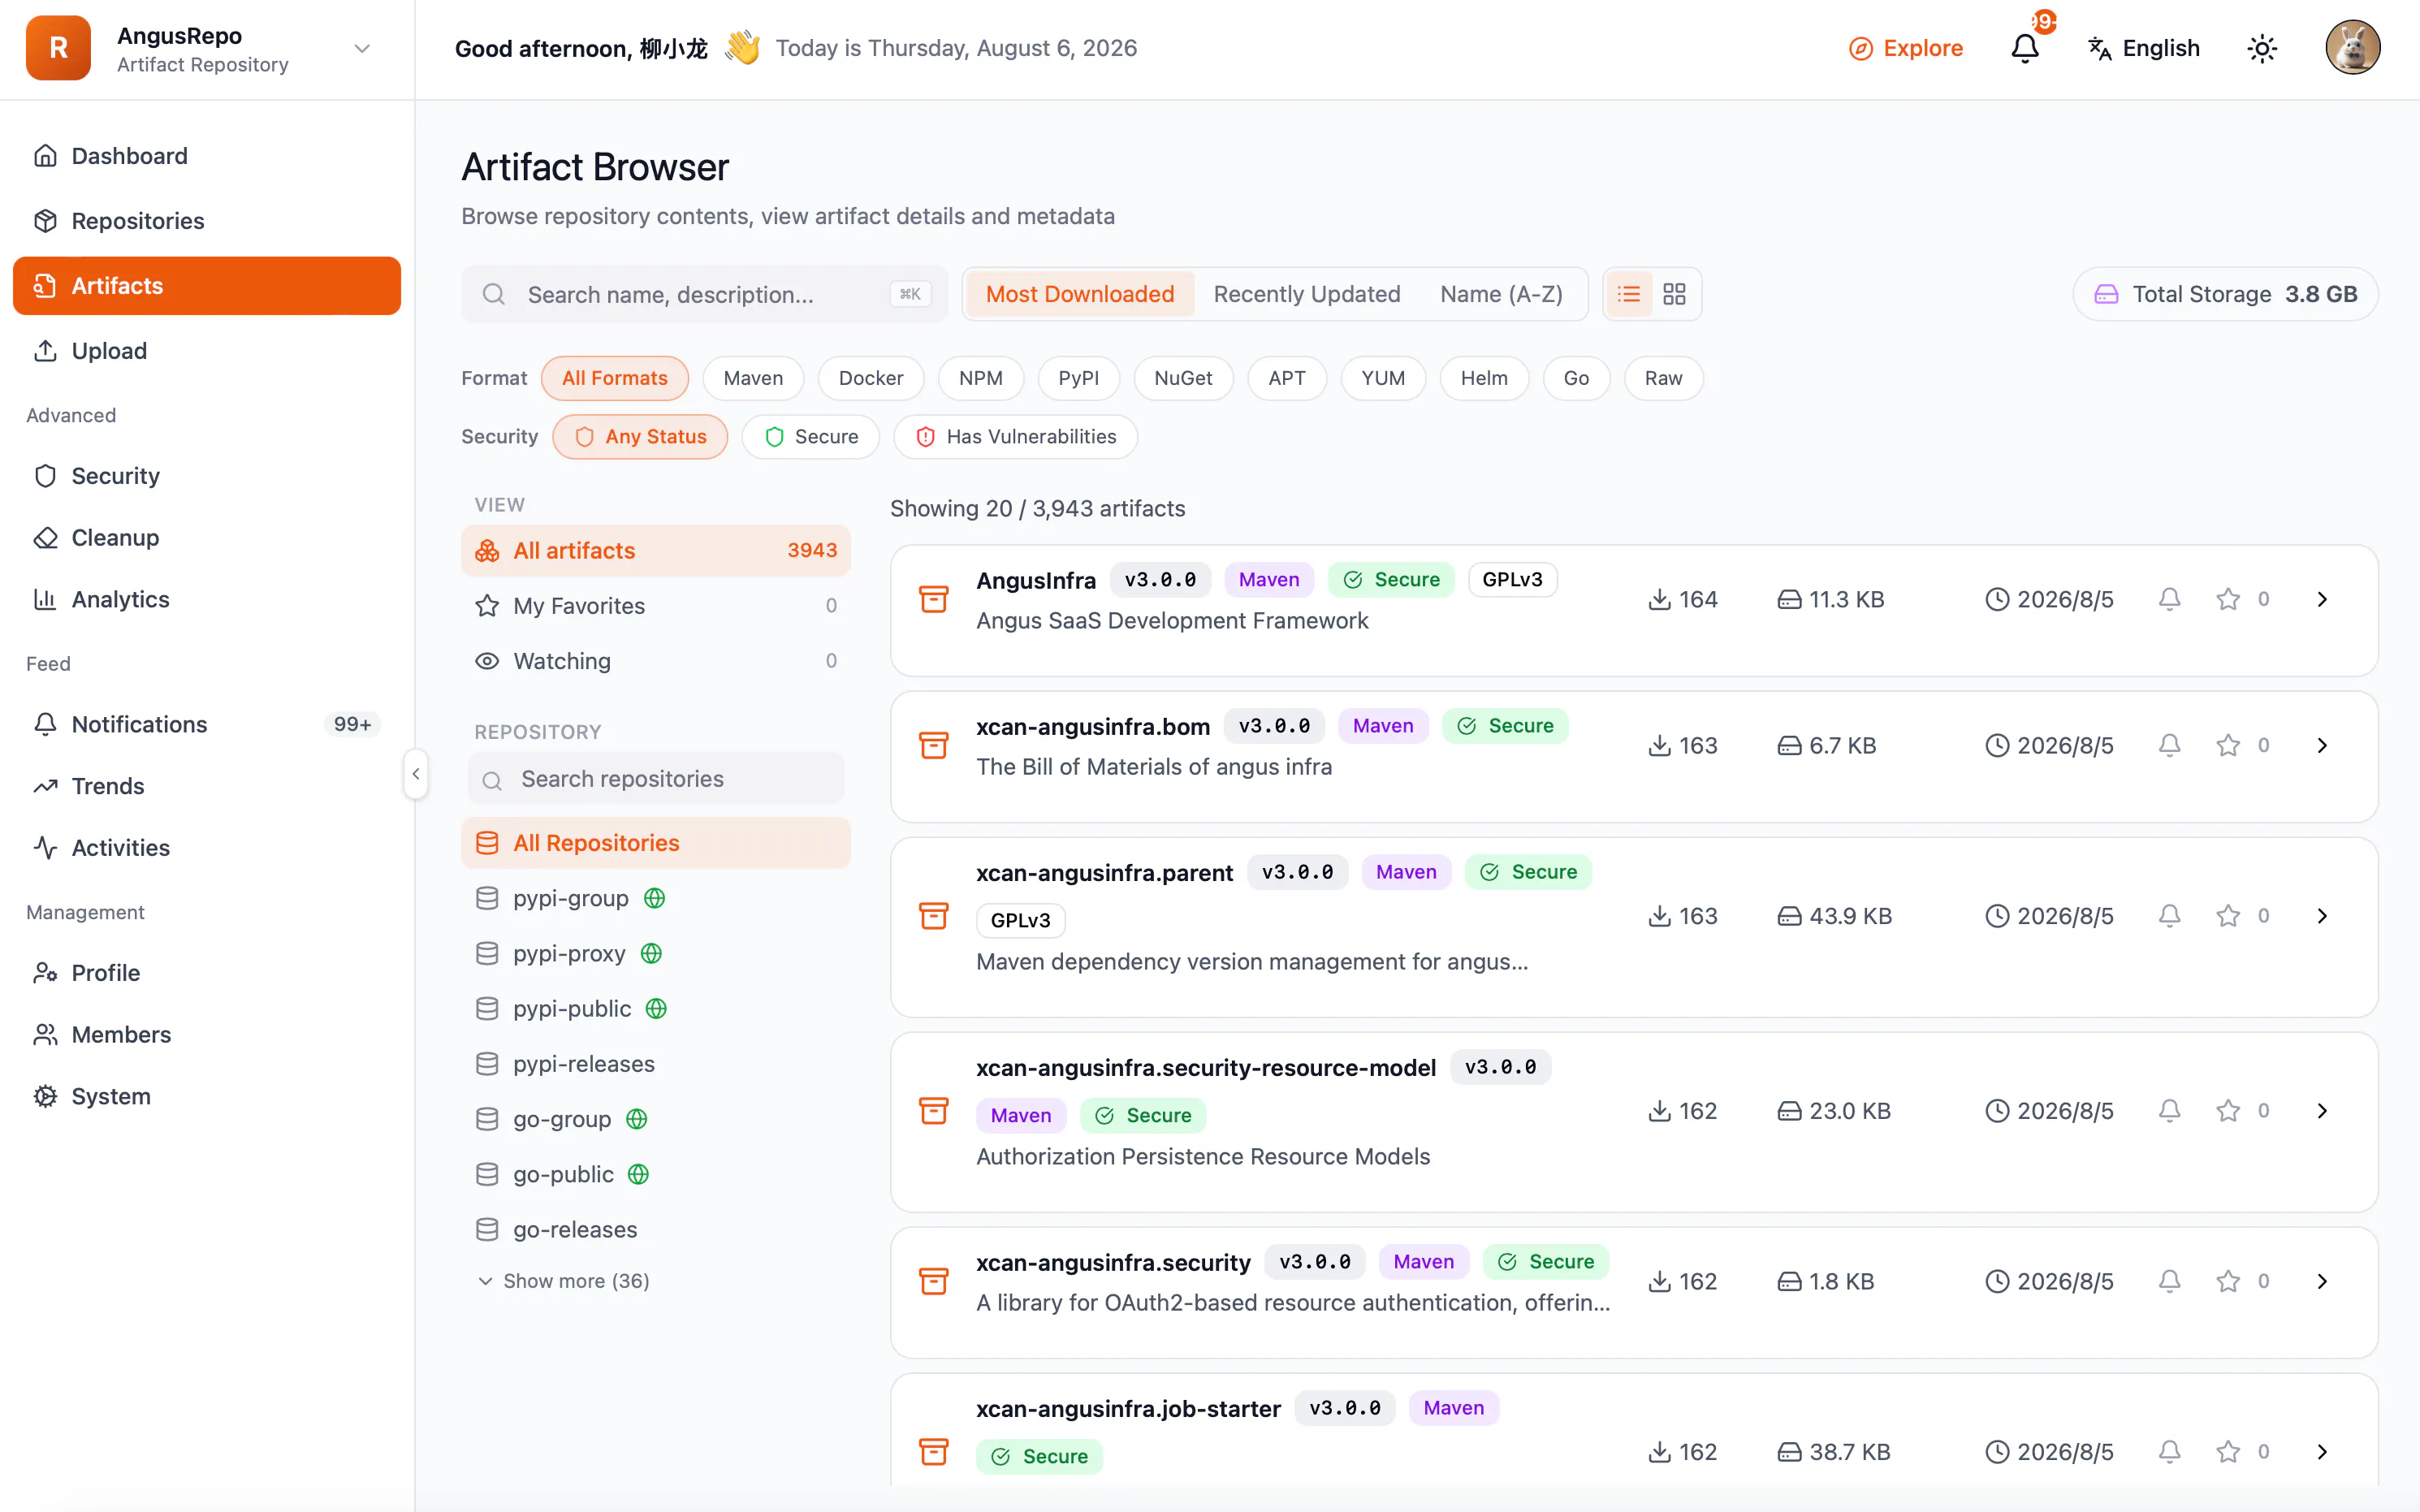Image resolution: width=2420 pixels, height=1512 pixels.
Task: Open Analytics in the sidebar
Action: pyautogui.click(x=207, y=599)
